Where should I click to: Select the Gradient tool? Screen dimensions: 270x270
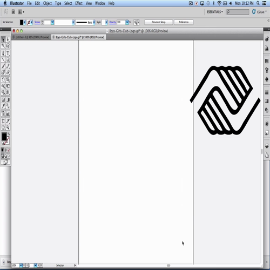coord(8,99)
